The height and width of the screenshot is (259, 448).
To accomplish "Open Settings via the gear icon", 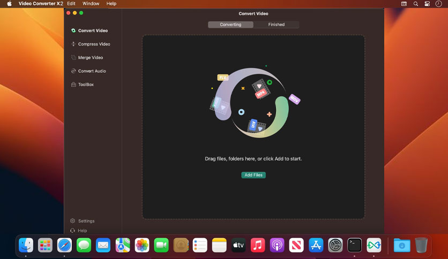I will (72, 221).
